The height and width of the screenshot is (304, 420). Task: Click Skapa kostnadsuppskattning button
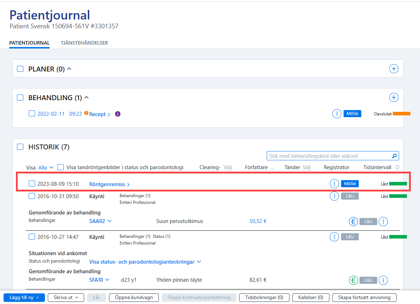199,298
